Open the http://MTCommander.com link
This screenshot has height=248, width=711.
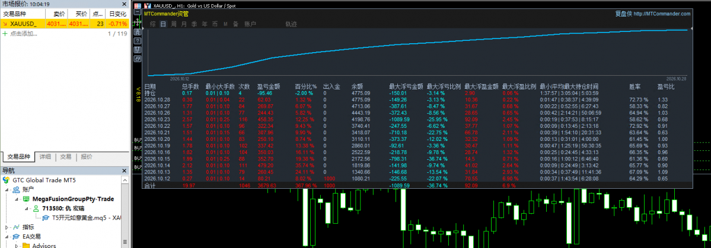click(662, 14)
